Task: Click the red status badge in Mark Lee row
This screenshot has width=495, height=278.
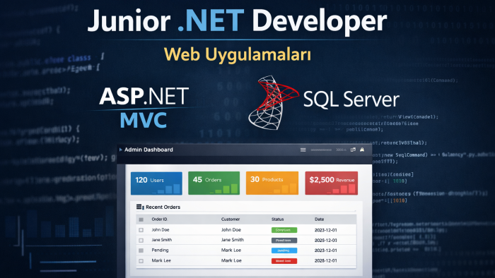Action: click(284, 260)
